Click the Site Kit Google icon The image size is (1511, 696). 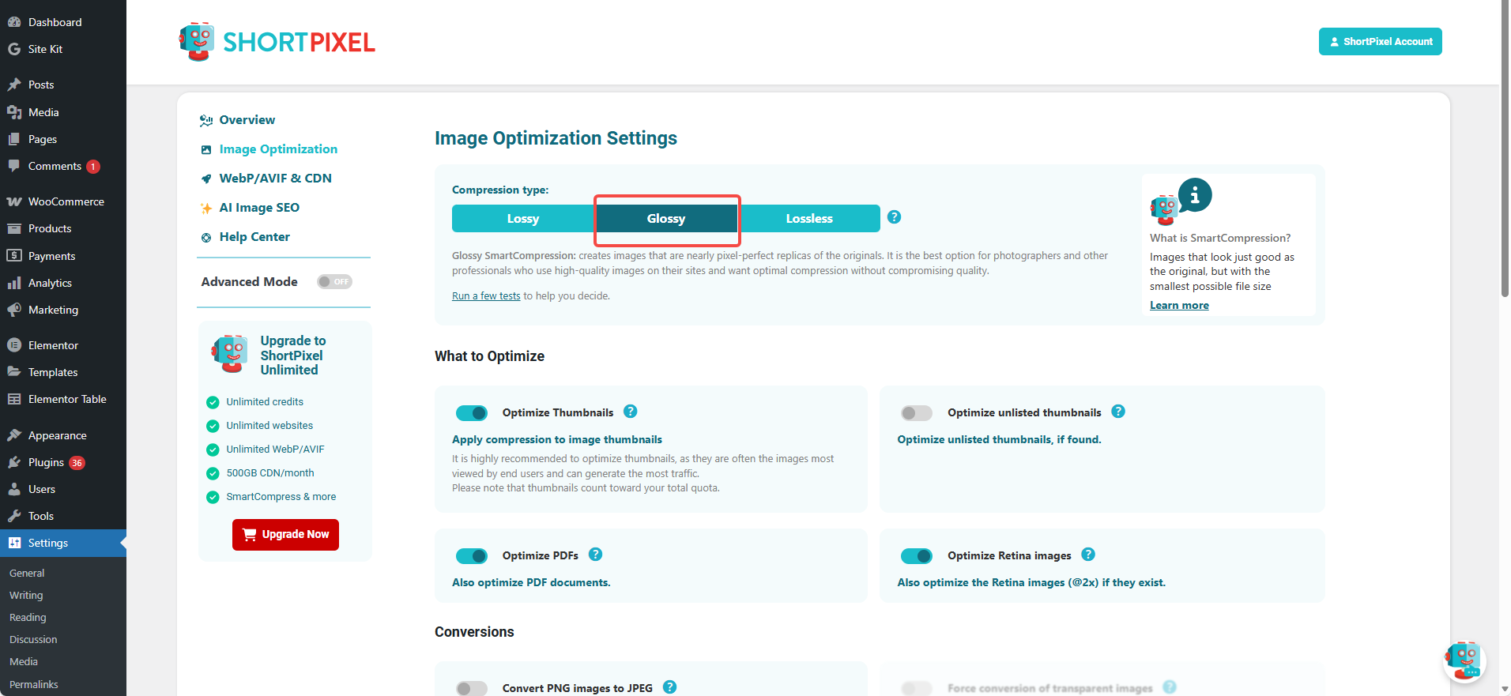tap(14, 49)
